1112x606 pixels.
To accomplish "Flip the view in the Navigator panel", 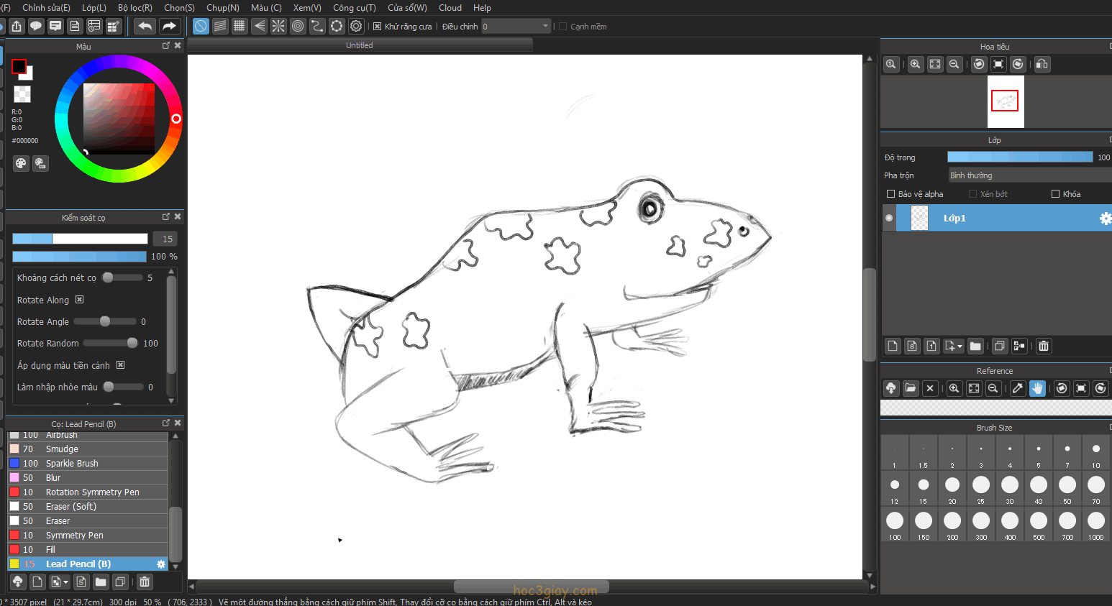I will pyautogui.click(x=1042, y=64).
